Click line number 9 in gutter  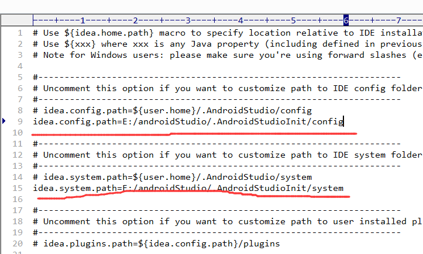20,121
